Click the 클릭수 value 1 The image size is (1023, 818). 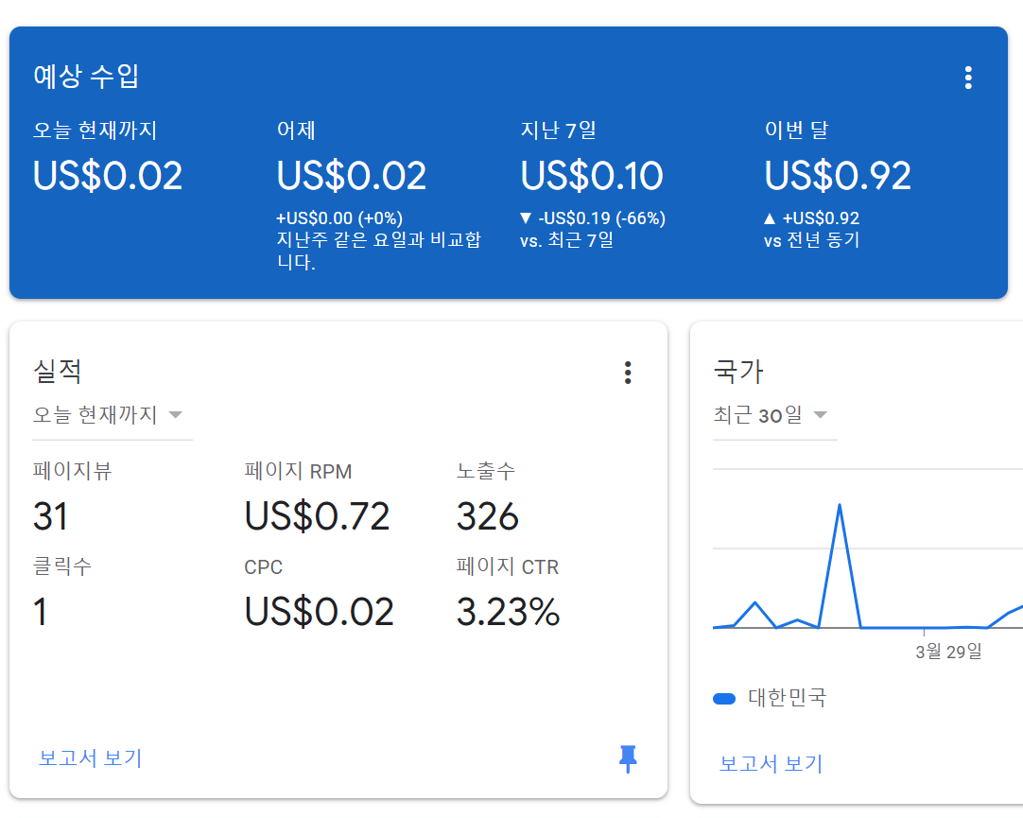coord(40,612)
